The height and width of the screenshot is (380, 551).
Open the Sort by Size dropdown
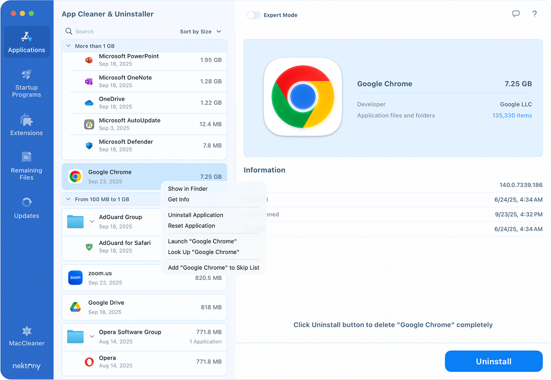[201, 31]
